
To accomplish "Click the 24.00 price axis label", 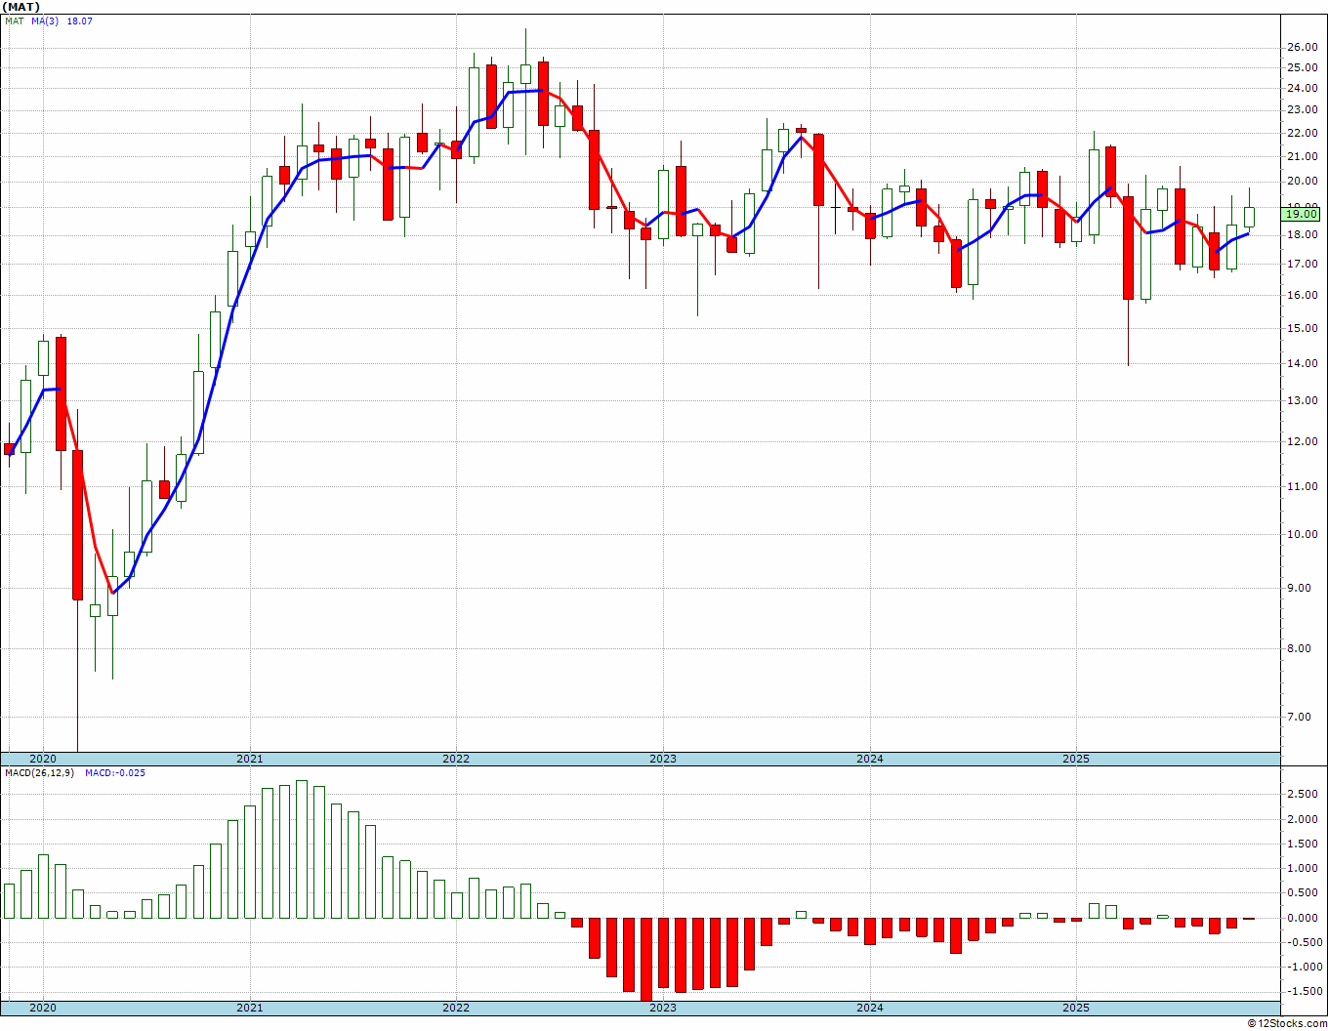I will (x=1302, y=88).
